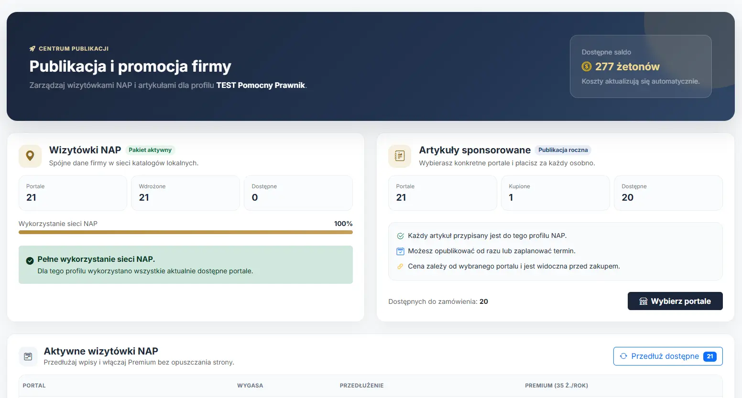Click 'Spójne dane firmy w sieci katalogów lokalnych.'
This screenshot has width=742, height=398.
coord(124,163)
